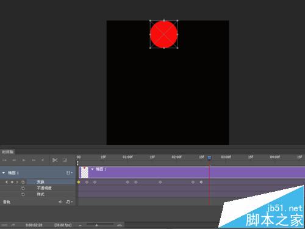Select the 音轨 audio track label
The image size is (305, 229).
coord(7,202)
